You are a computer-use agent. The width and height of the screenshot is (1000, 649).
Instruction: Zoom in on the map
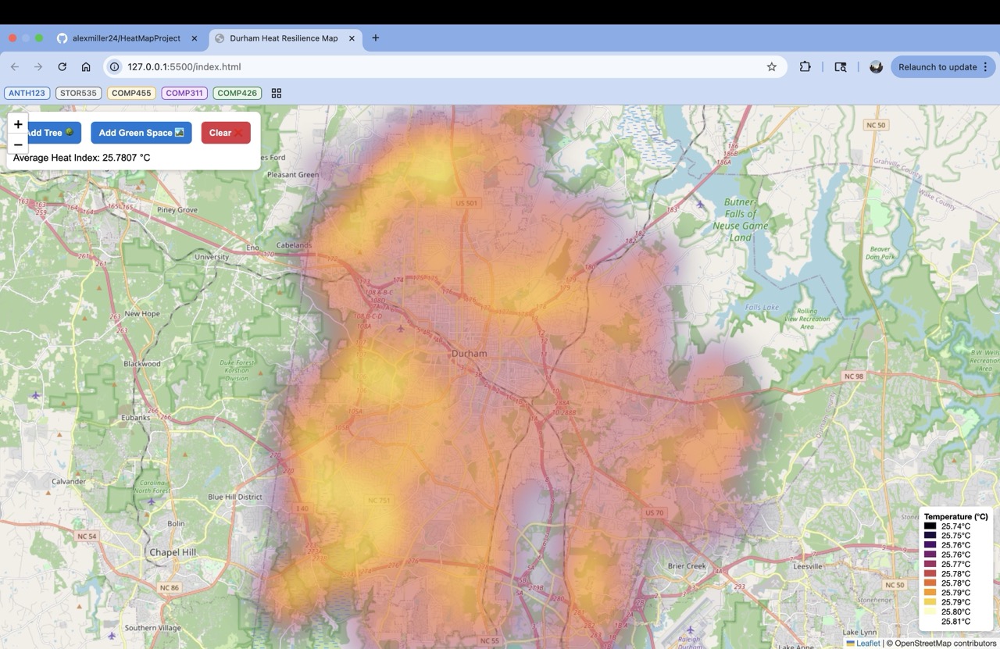click(18, 124)
